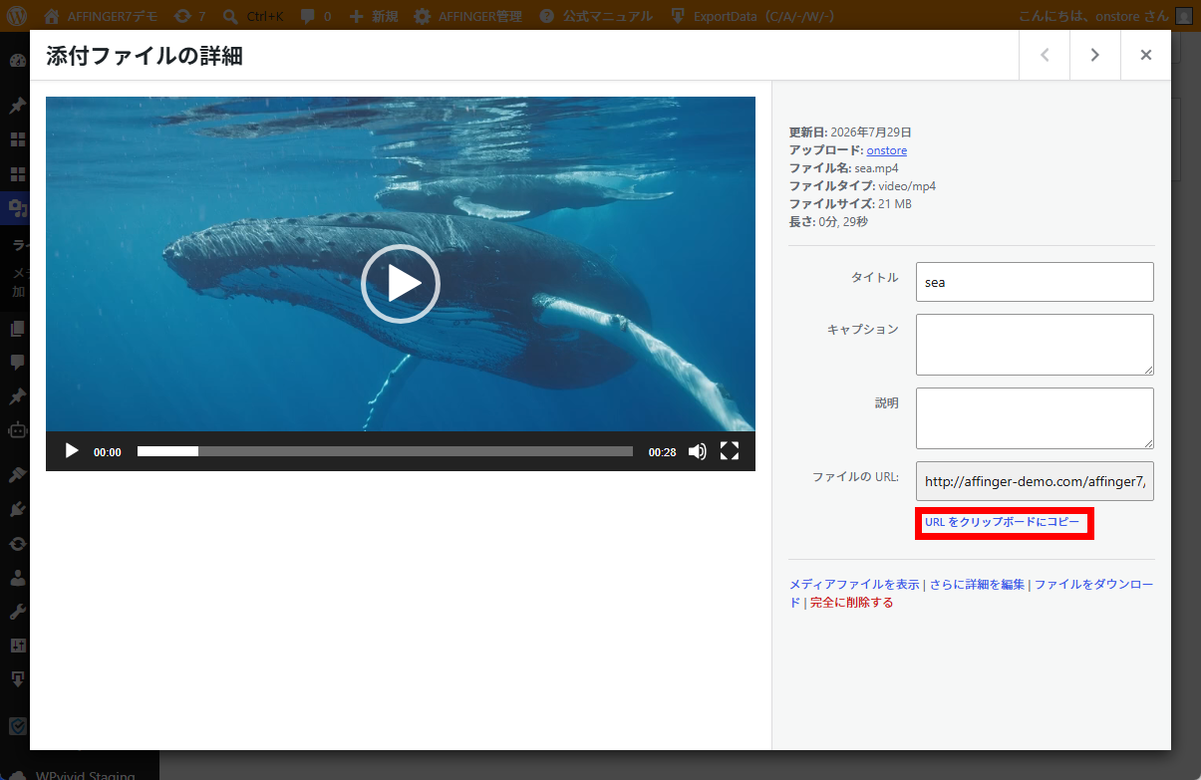This screenshot has height=780, width=1201.
Task: Click the 00:00 current time label
Action: pos(108,452)
